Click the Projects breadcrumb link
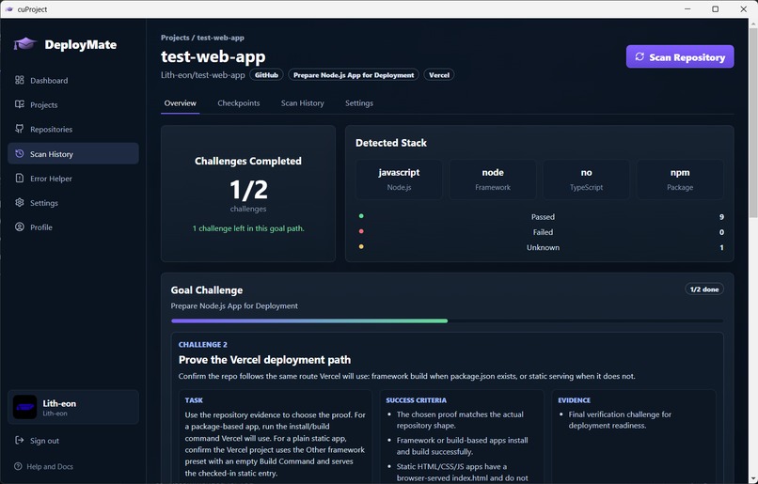The width and height of the screenshot is (758, 484). point(175,38)
